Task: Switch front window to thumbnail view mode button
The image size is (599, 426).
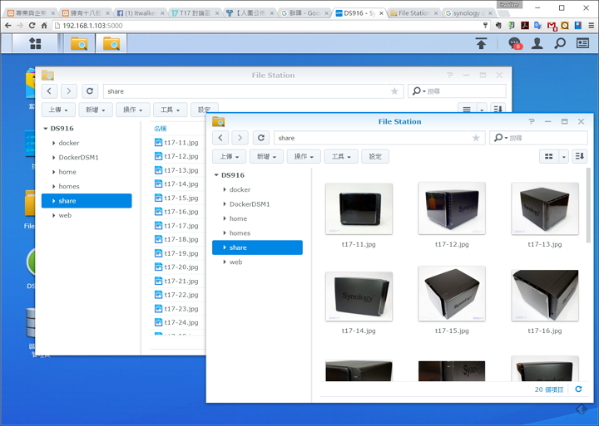Action: (548, 156)
